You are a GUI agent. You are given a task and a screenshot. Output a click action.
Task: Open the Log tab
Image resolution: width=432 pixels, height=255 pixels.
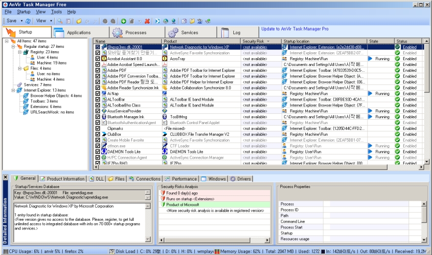pos(237,32)
